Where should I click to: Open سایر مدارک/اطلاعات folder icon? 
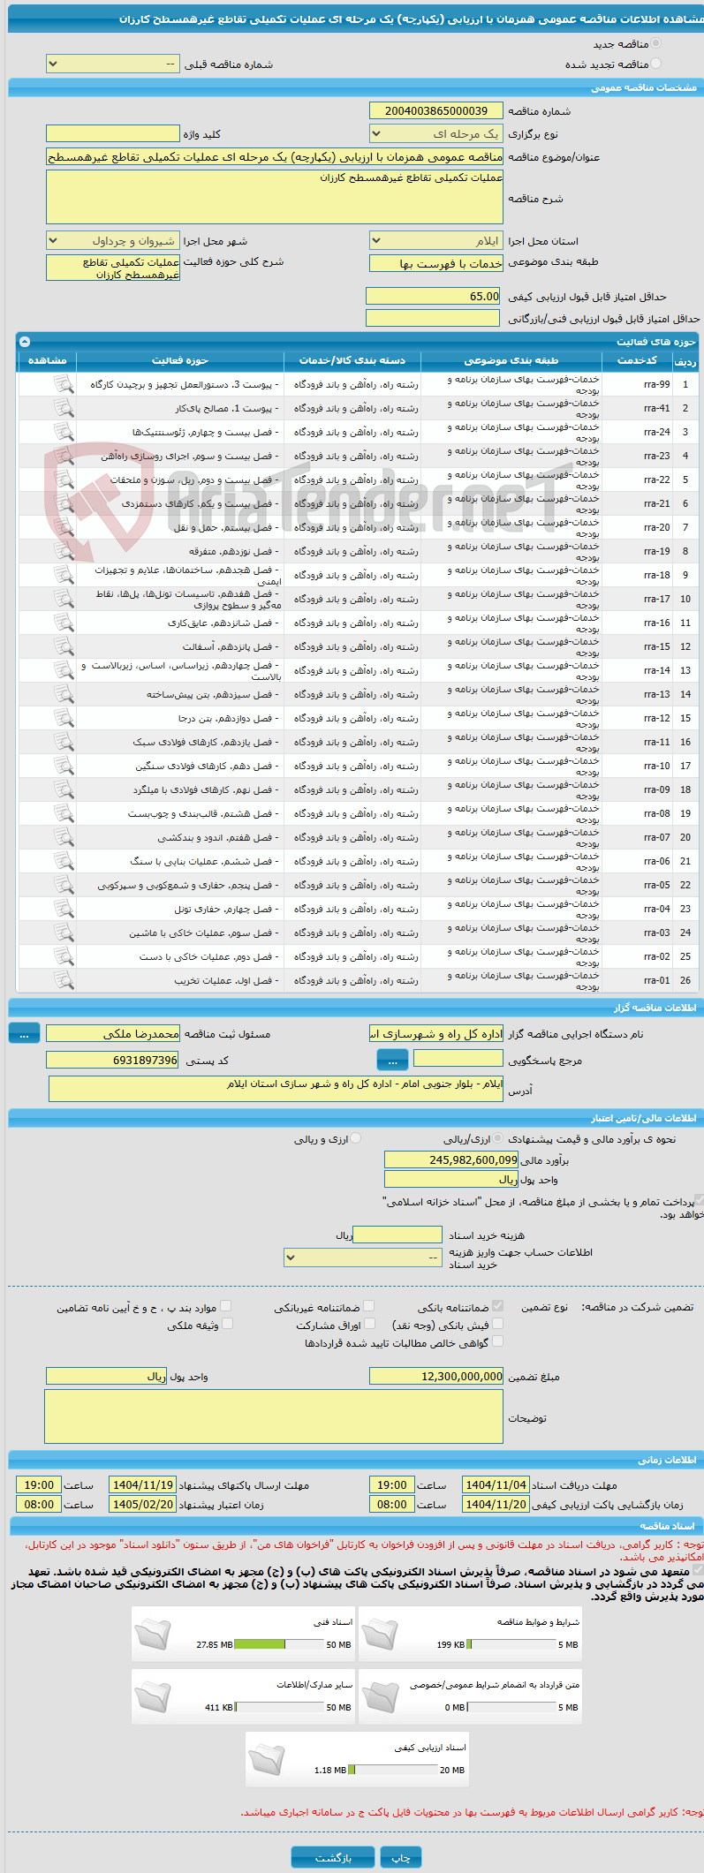[x=153, y=1696]
